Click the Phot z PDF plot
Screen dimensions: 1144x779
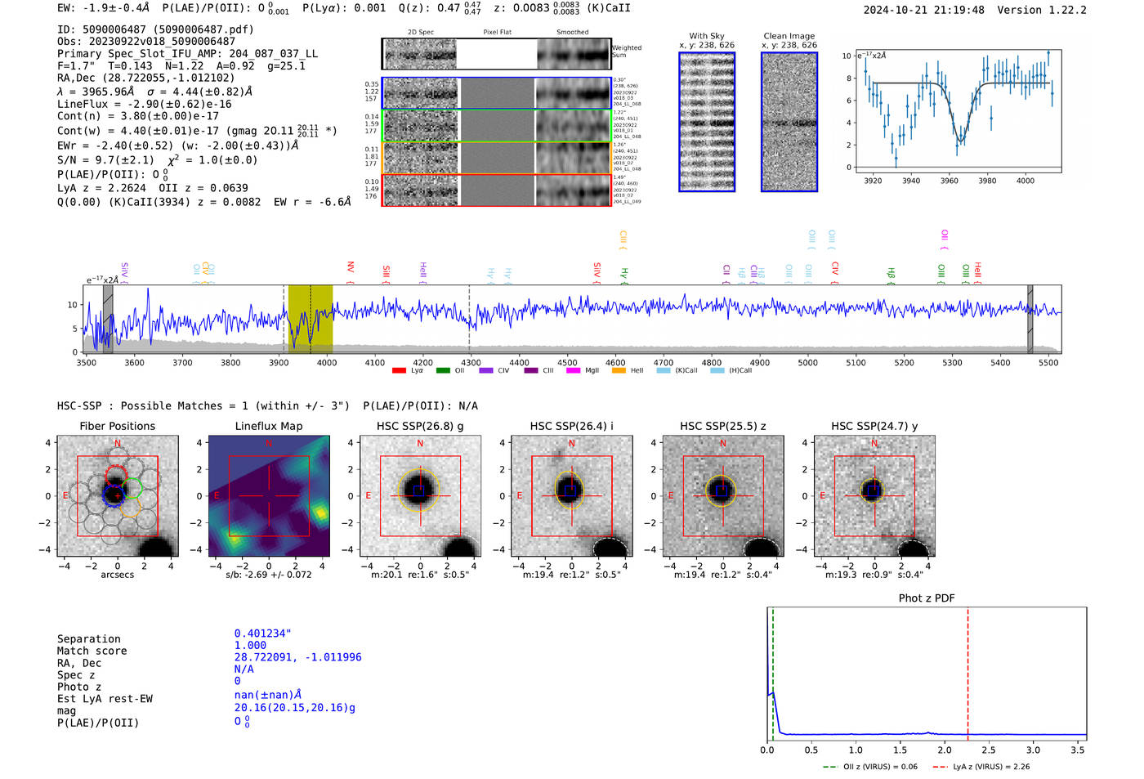pos(927,674)
